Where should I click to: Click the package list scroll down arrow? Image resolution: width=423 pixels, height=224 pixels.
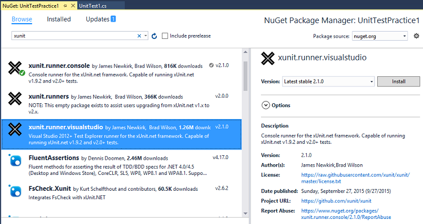(245, 214)
